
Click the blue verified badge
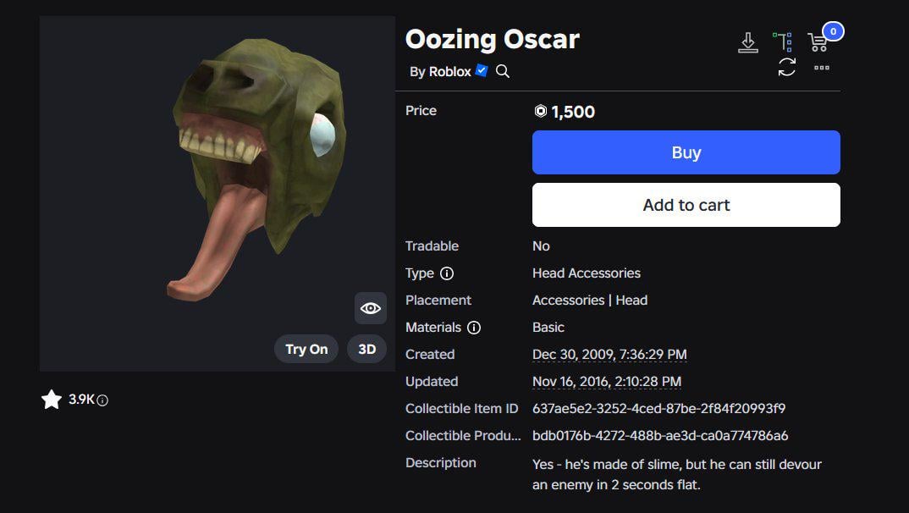tap(482, 71)
